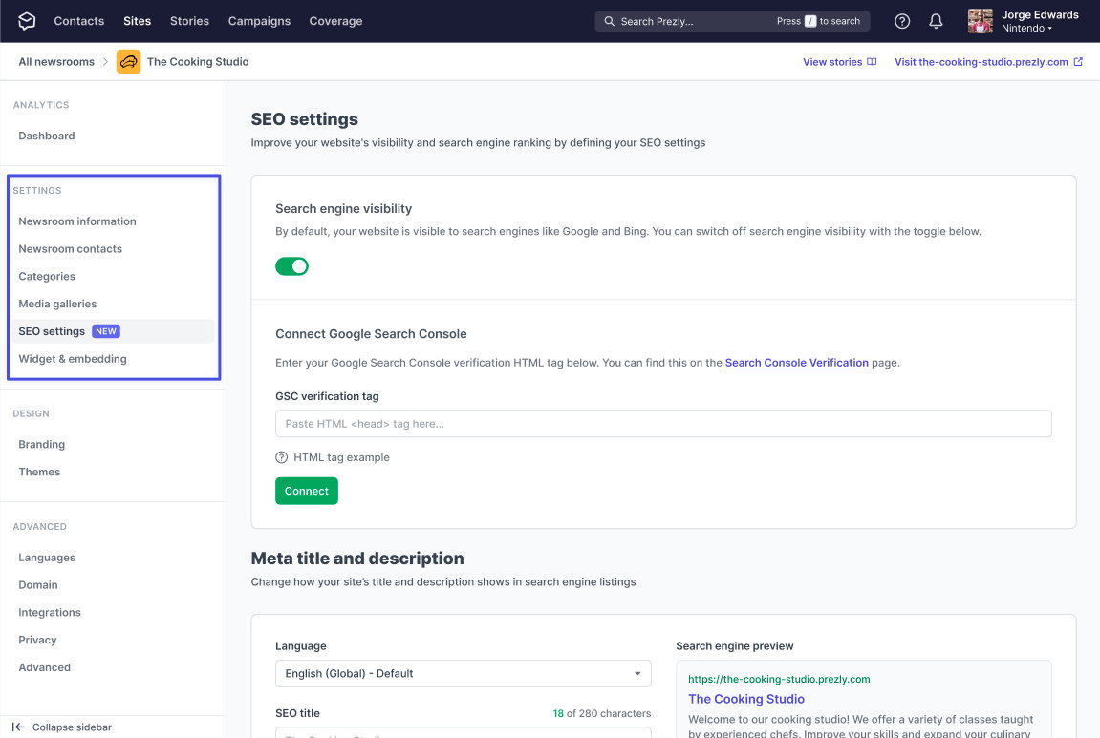Go to Stories in top navigation

click(189, 21)
